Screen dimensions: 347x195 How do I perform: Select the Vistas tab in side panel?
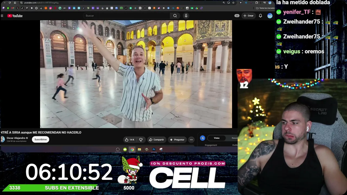click(x=217, y=138)
